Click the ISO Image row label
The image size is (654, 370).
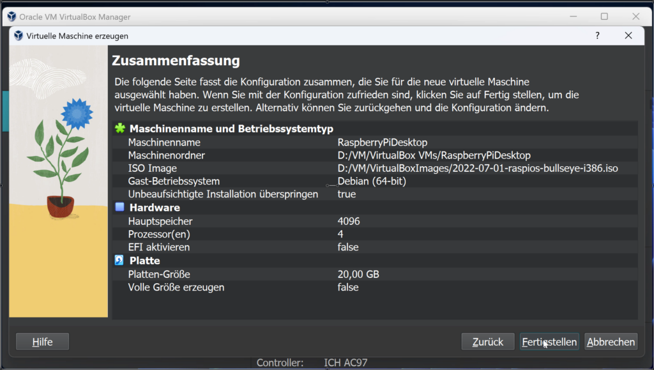point(152,168)
